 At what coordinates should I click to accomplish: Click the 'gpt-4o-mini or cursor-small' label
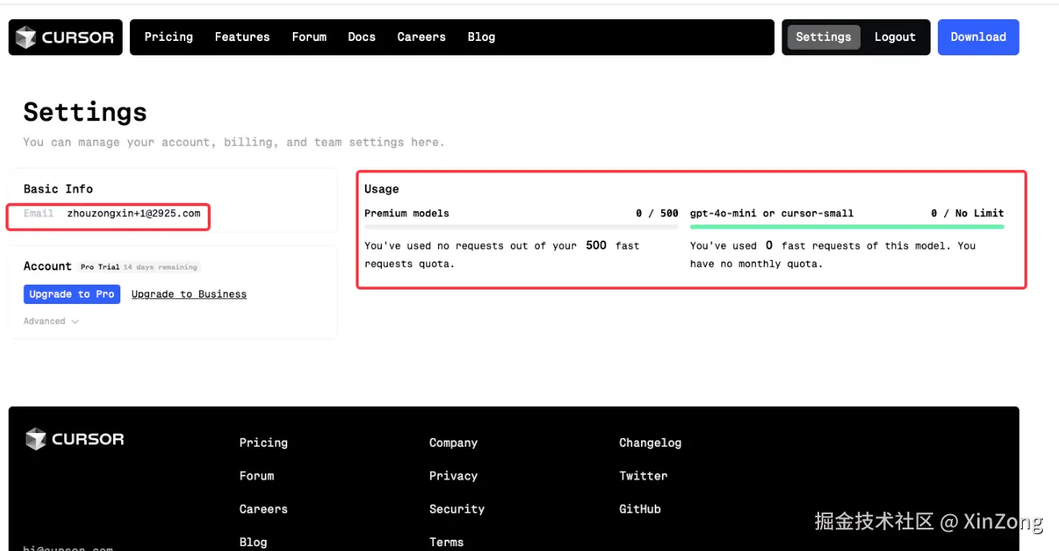772,213
